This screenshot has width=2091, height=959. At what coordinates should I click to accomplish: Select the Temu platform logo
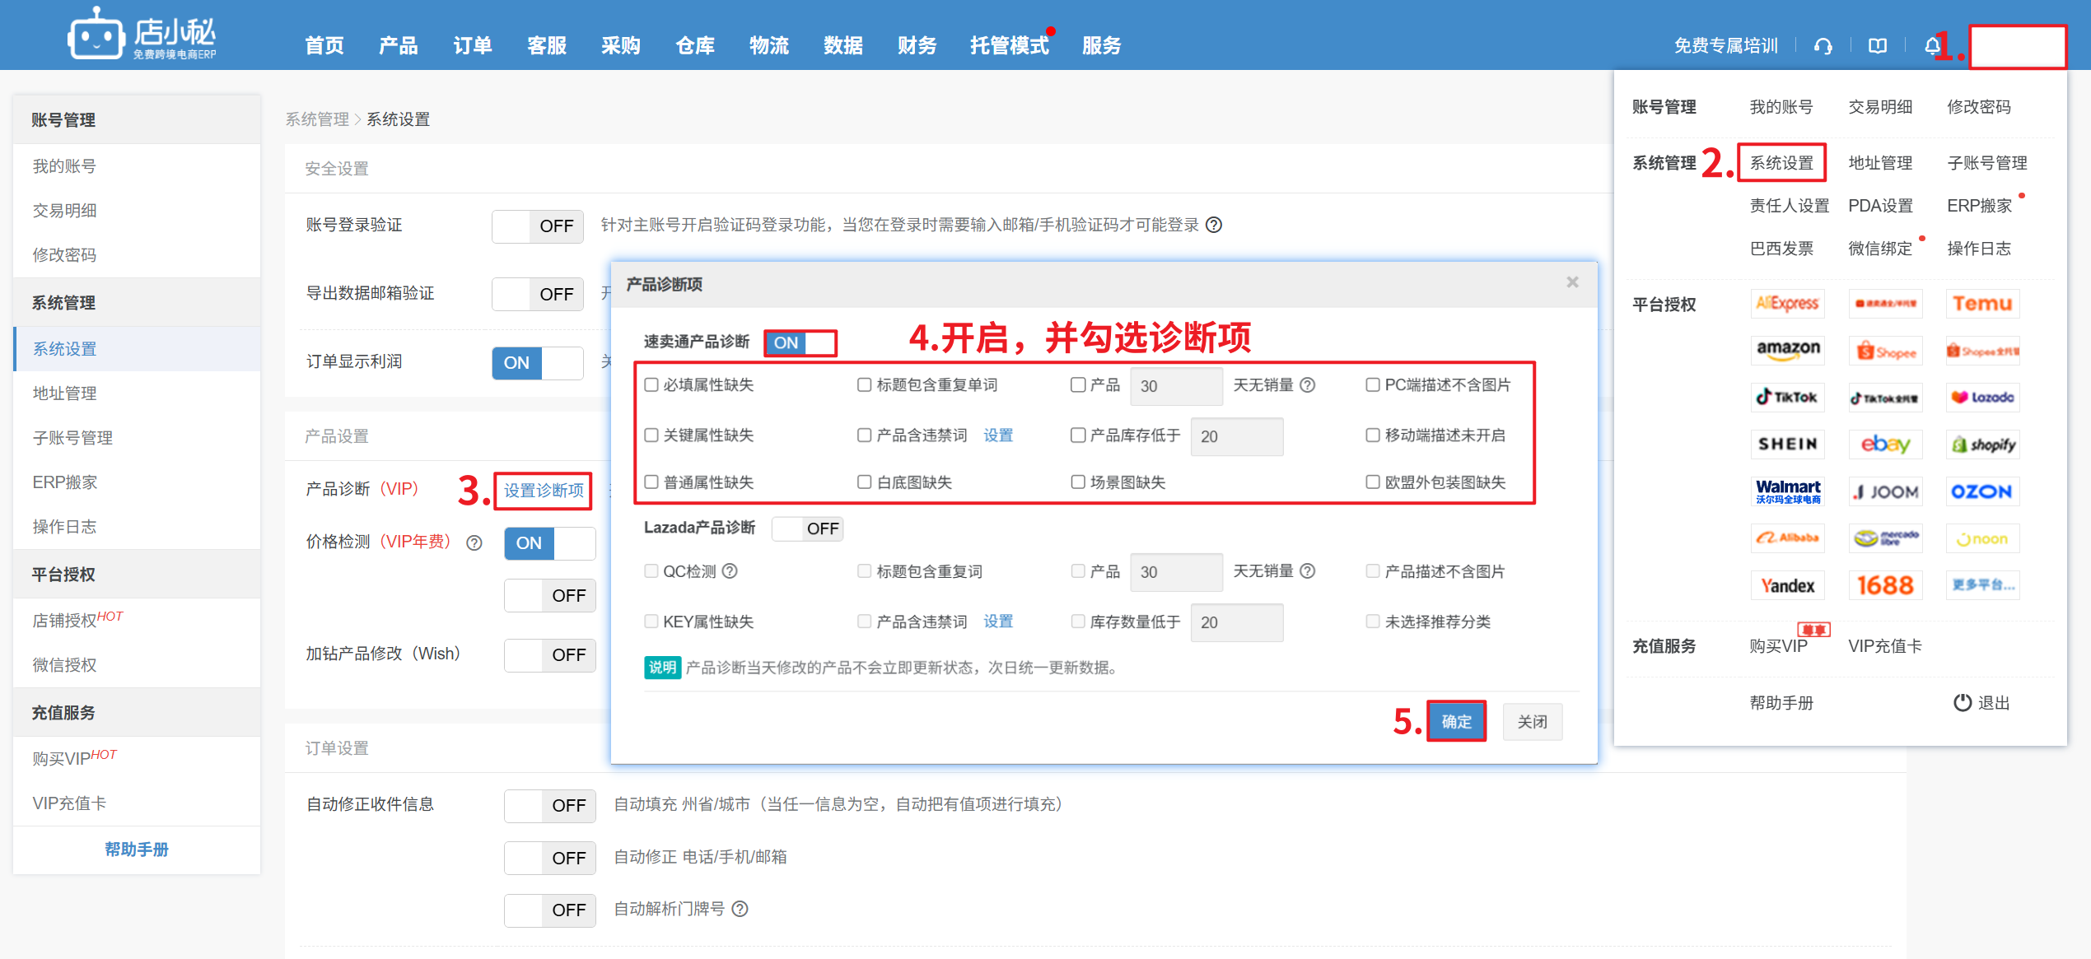point(1982,304)
